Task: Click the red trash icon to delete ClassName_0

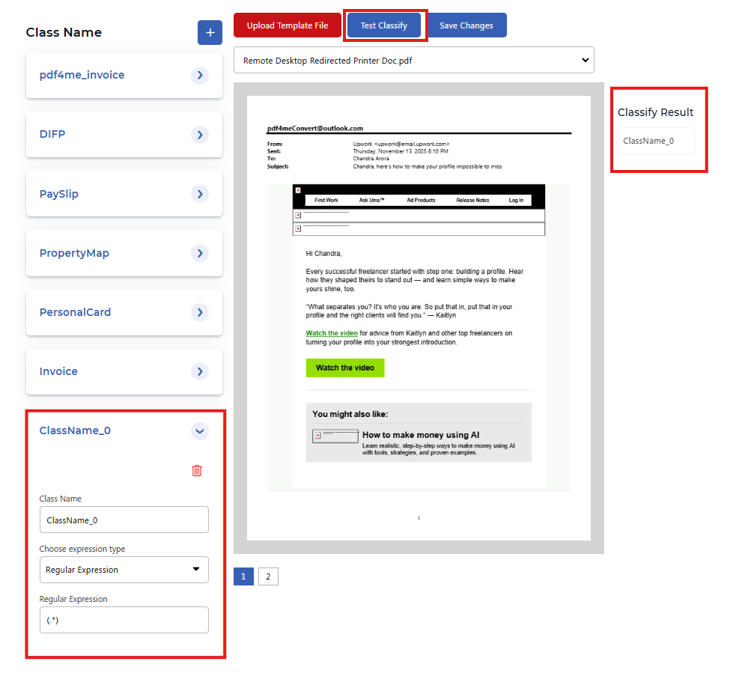Action: 197,470
